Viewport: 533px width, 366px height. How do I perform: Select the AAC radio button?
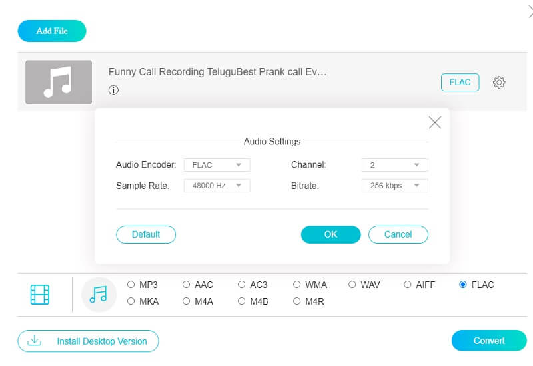187,285
